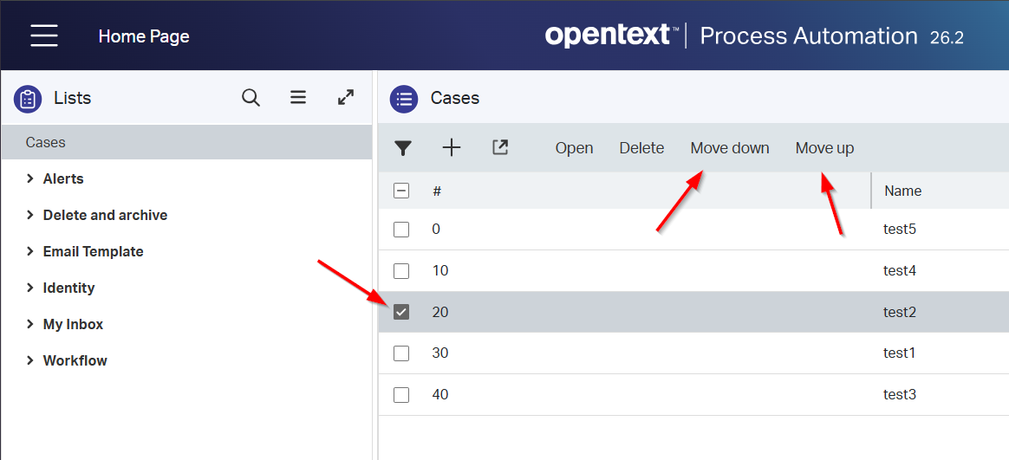
Task: Expand the Workflow chevron
Action: point(29,360)
